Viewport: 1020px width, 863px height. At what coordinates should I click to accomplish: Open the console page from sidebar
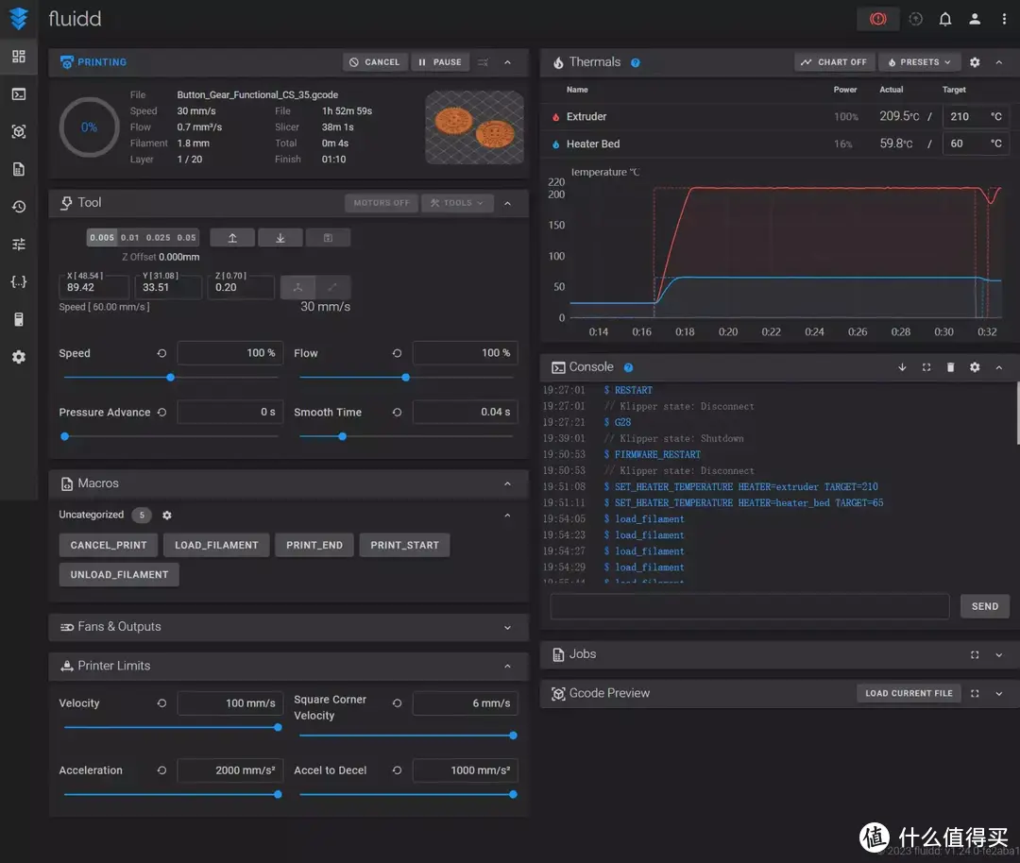click(x=19, y=94)
